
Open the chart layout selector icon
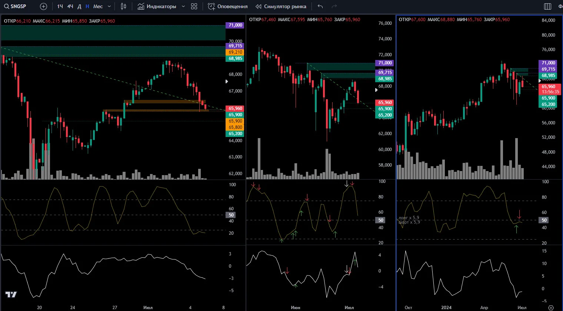coord(548,6)
